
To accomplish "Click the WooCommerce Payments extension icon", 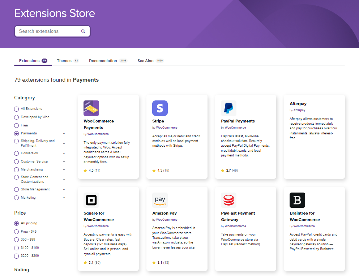I will (91, 107).
